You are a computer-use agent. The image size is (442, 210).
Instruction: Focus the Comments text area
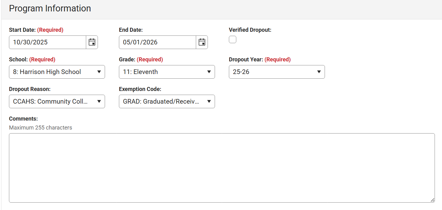click(222, 168)
